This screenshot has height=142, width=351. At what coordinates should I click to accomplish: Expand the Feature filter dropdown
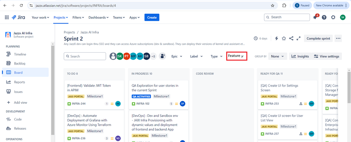tap(236, 56)
